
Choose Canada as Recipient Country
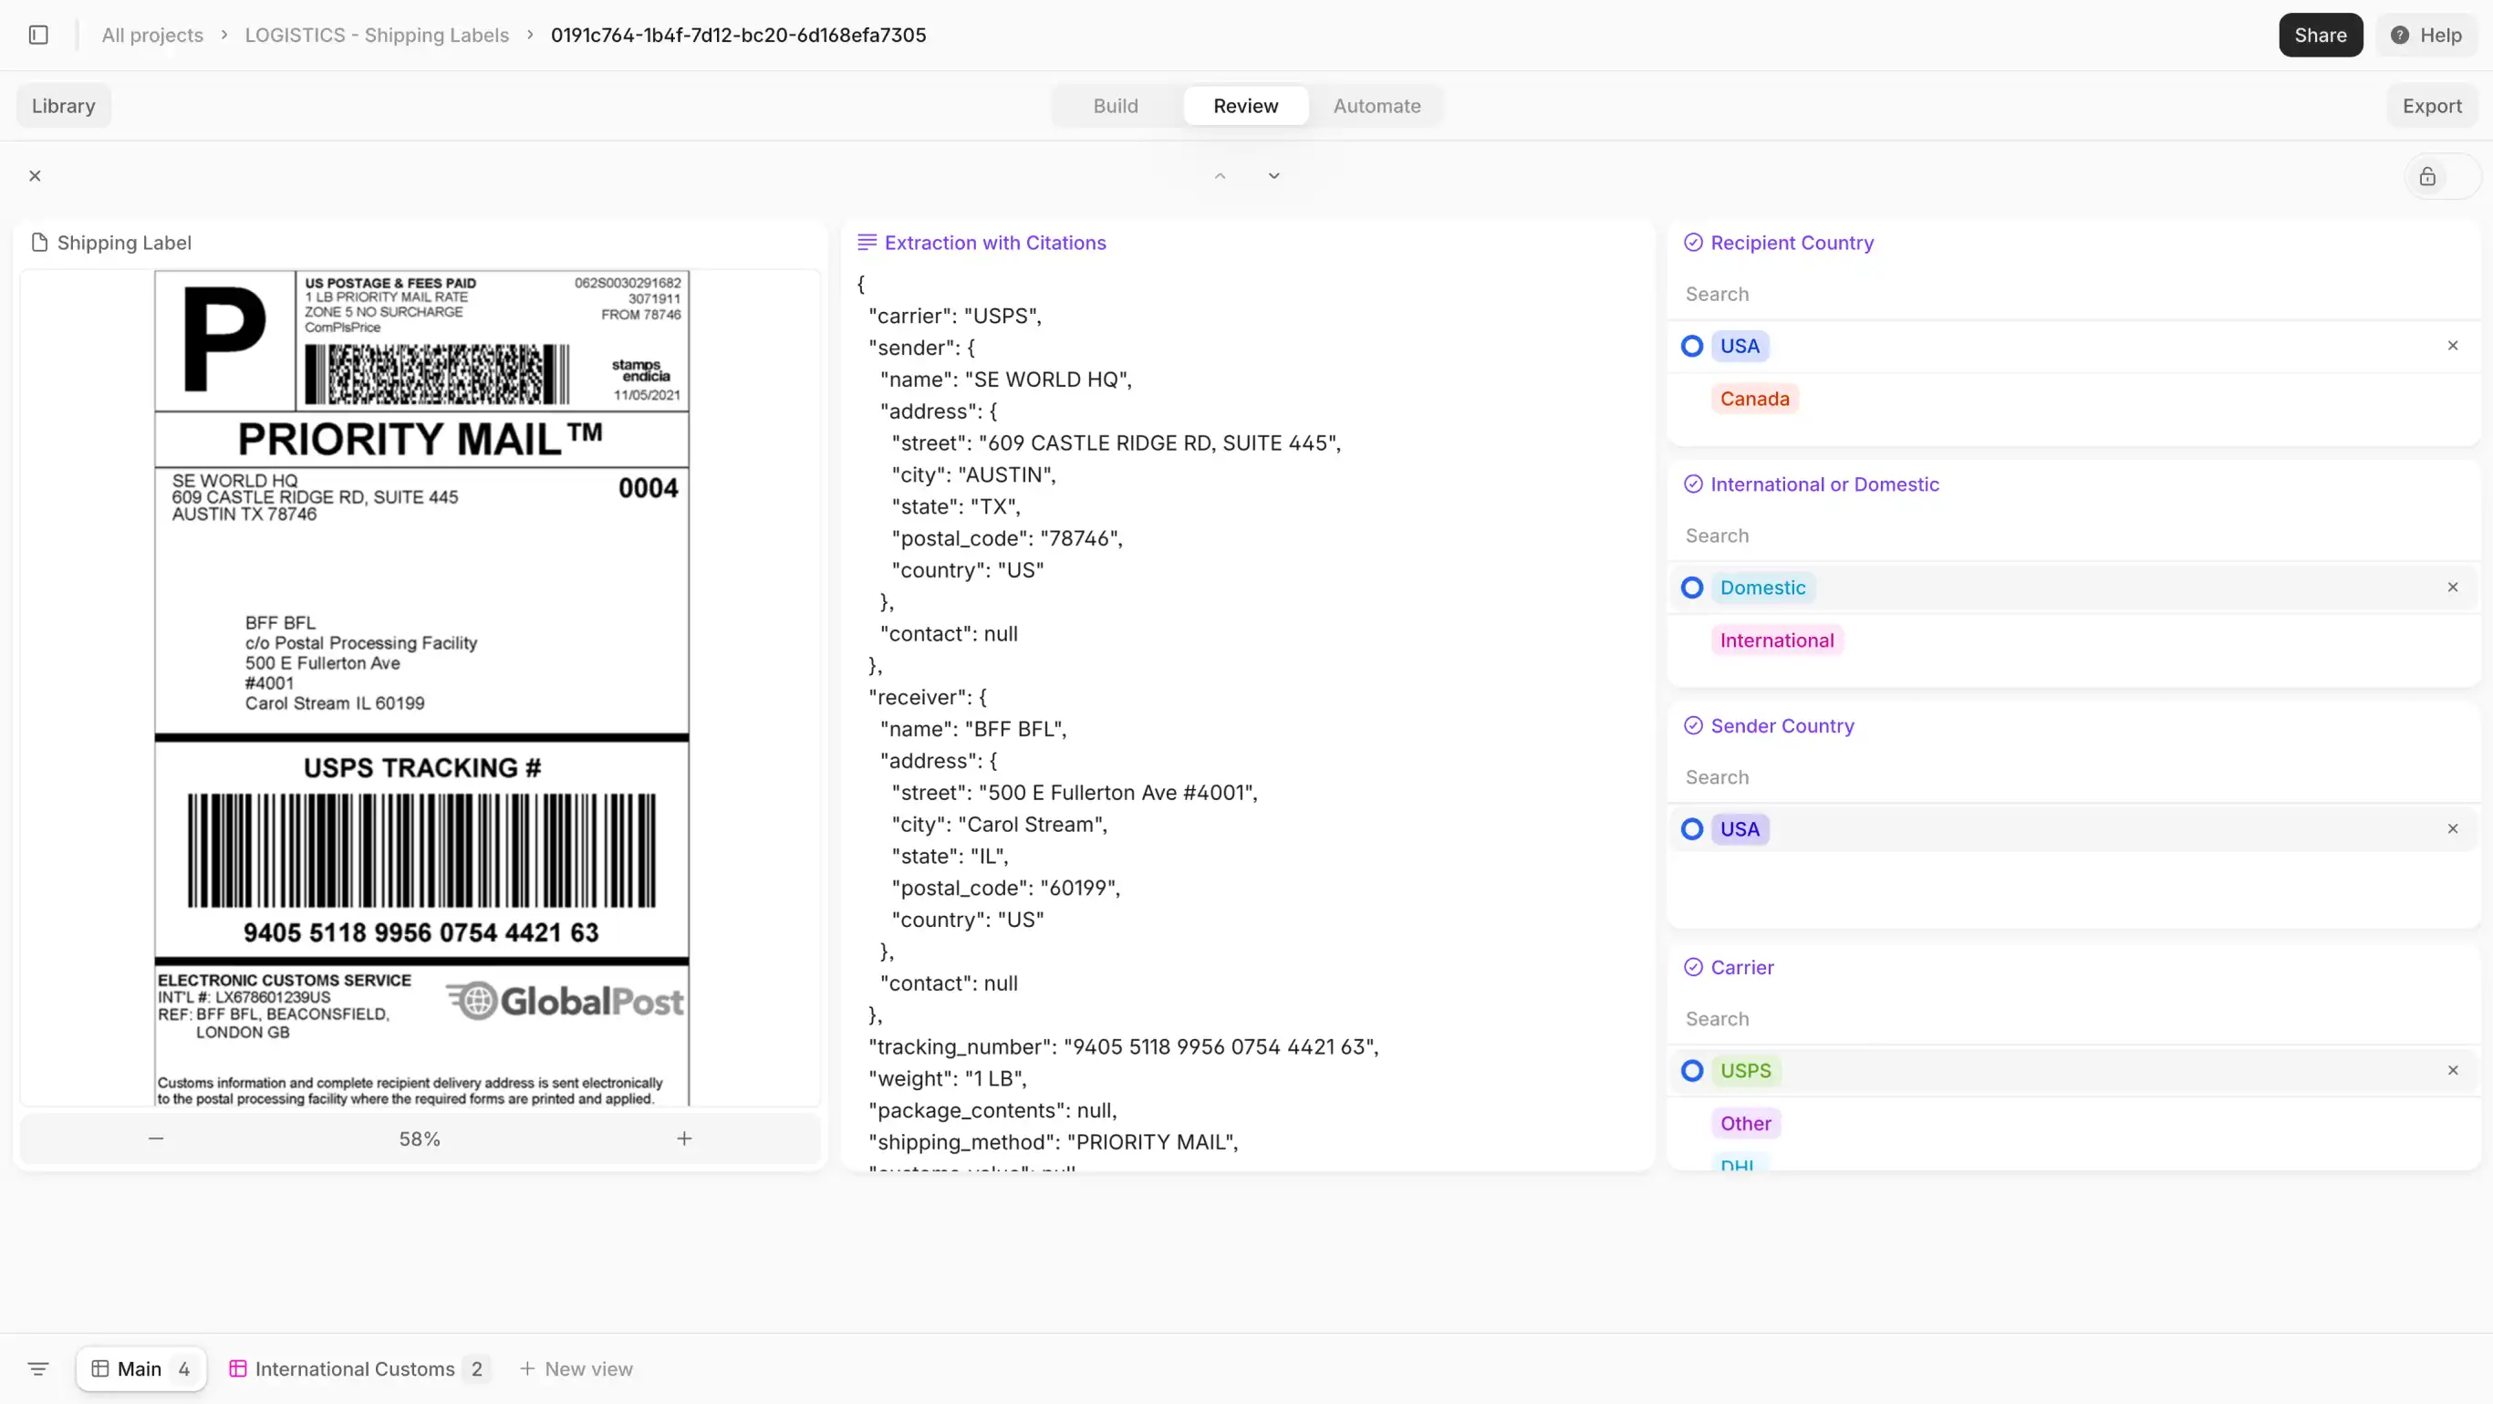(1754, 399)
